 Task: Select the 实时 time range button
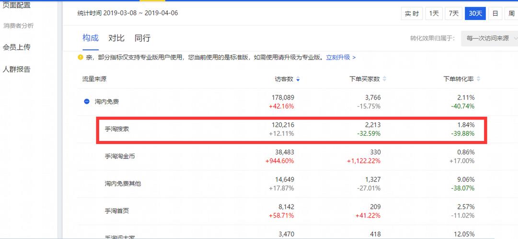tap(412, 13)
